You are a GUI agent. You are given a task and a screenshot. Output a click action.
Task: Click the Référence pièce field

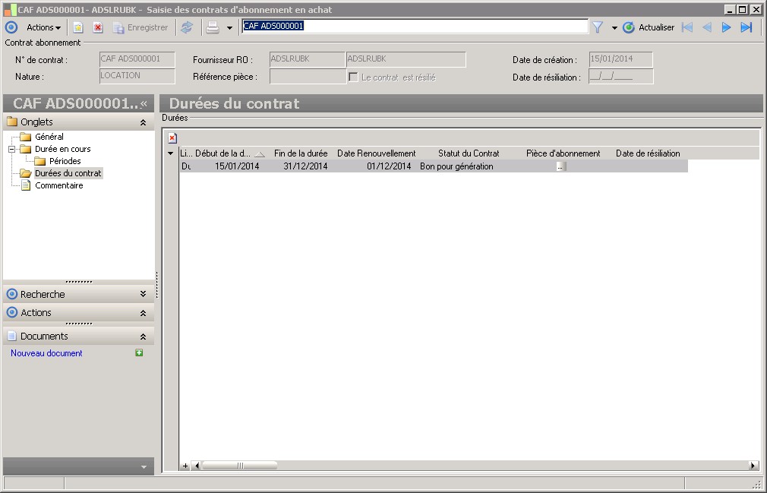point(308,76)
